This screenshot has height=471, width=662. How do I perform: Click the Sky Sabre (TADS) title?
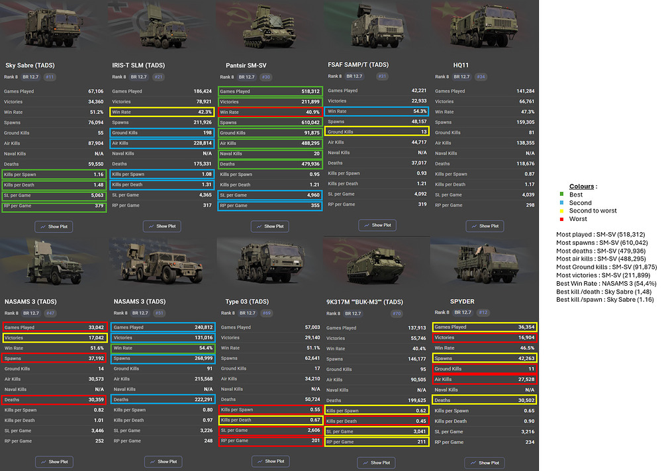[30, 65]
